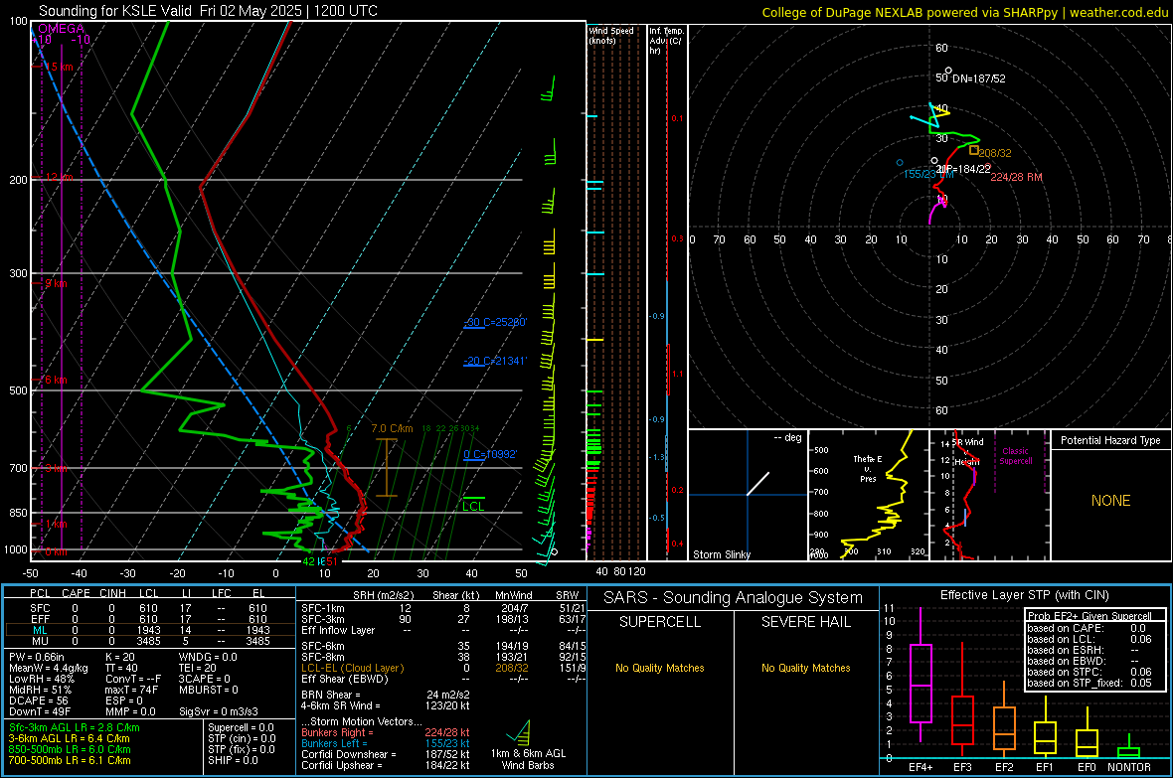Click the 'Sfc-3km AGL LR = 2.8 C/km' line
This screenshot has height=778, width=1173.
(75, 727)
